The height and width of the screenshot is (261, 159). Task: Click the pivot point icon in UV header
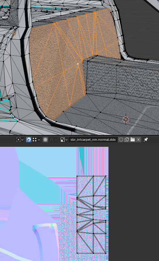coord(18,140)
